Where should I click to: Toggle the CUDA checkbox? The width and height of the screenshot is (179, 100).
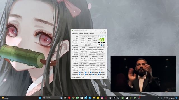85,72
